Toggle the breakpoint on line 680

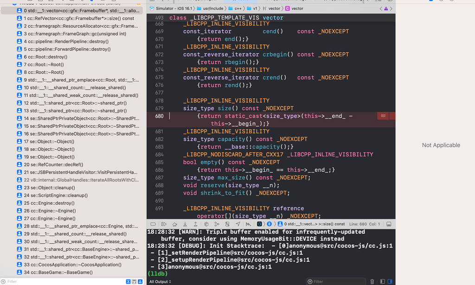tap(159, 116)
